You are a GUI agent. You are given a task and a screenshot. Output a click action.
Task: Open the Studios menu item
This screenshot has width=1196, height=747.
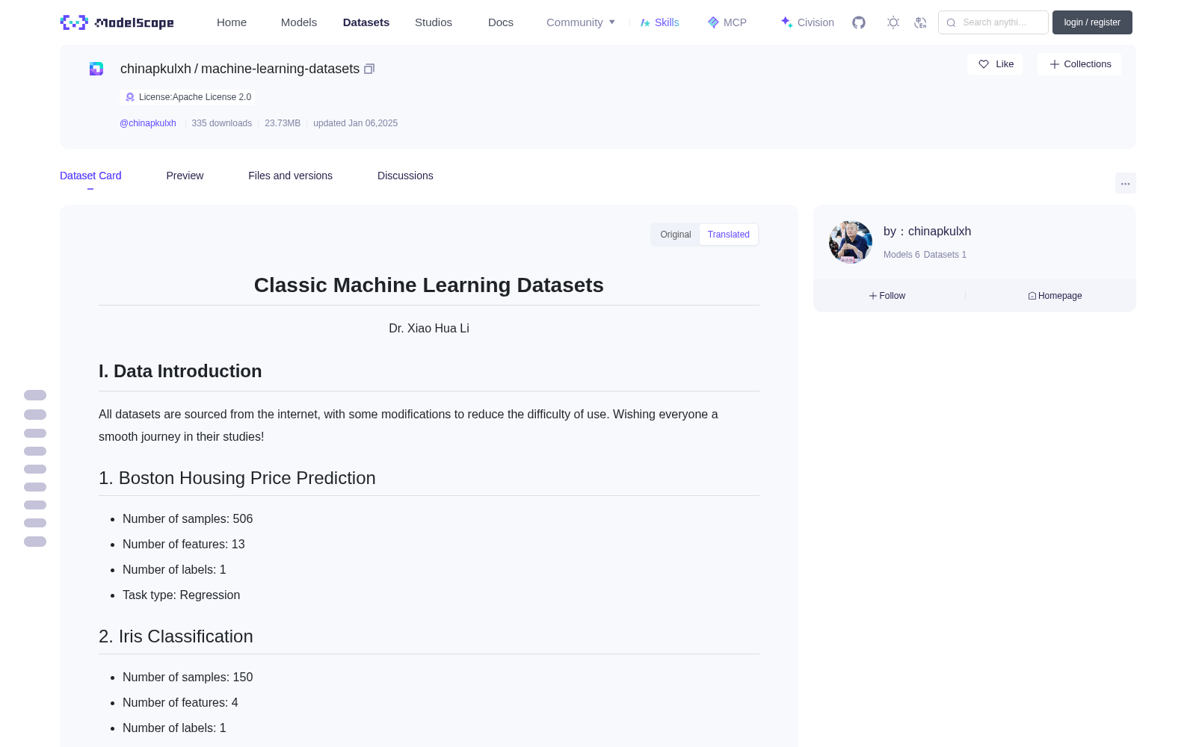(x=434, y=22)
